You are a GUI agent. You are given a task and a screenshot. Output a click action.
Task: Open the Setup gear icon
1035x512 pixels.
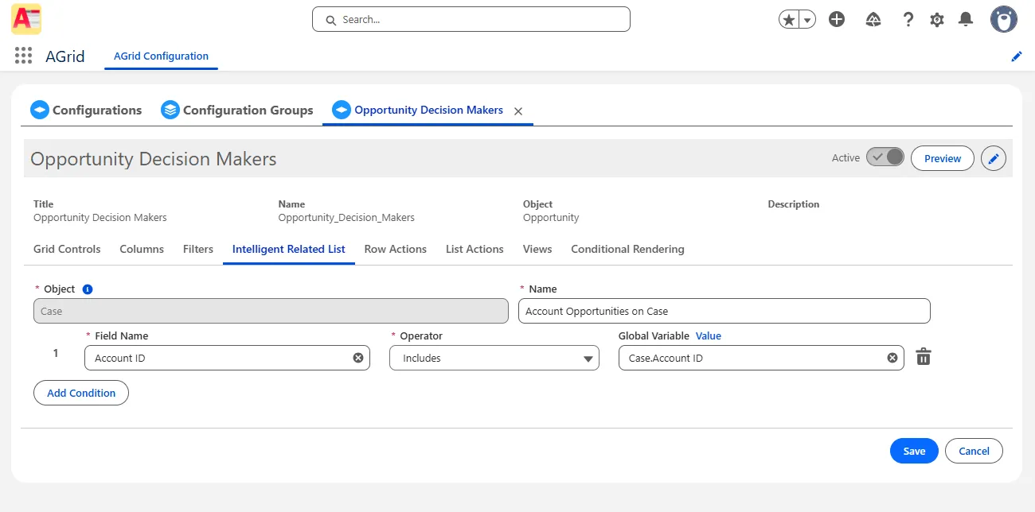937,20
